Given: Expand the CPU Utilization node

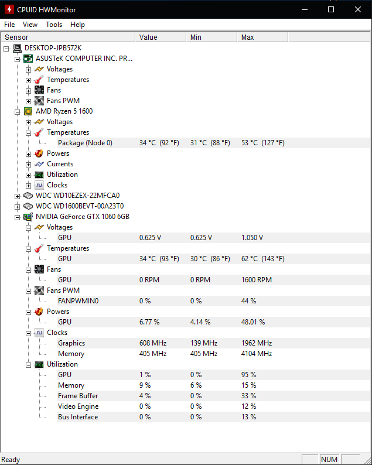Looking at the screenshot, I should [28, 175].
